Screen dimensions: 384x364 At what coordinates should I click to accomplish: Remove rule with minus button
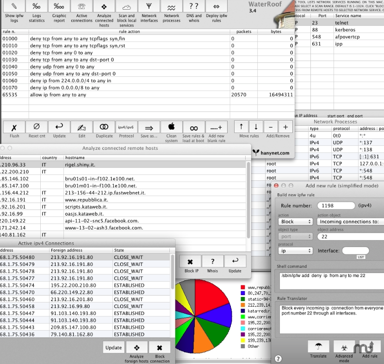coord(271,127)
